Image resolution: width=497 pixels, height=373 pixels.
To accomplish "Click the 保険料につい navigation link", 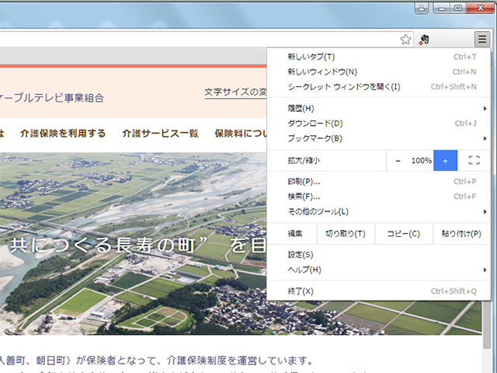I will (241, 134).
